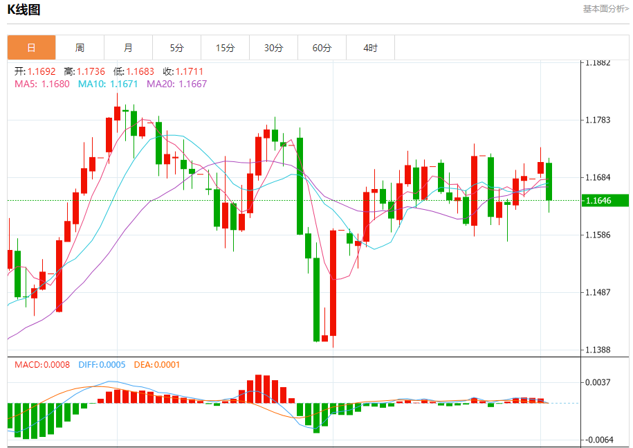
Task: Open the 15分 interval tab
Action: tap(225, 48)
